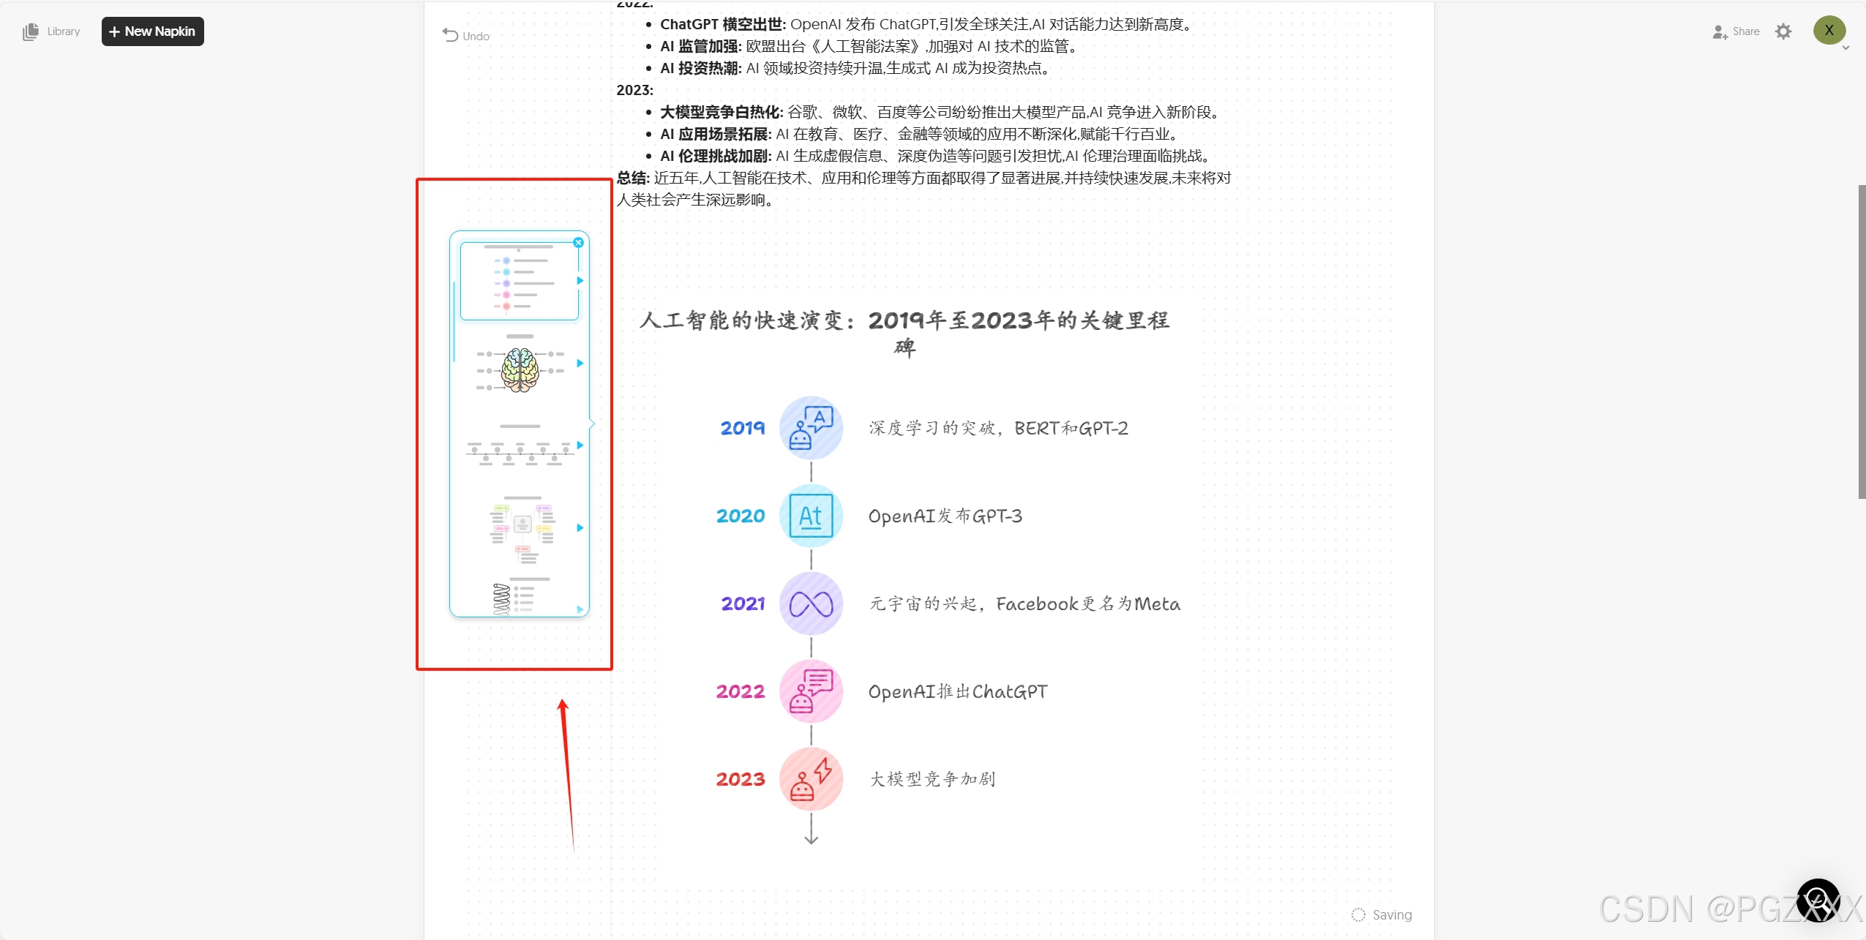Viewport: 1866px width, 940px height.
Task: Click the Saving status indicator
Action: tap(1382, 914)
